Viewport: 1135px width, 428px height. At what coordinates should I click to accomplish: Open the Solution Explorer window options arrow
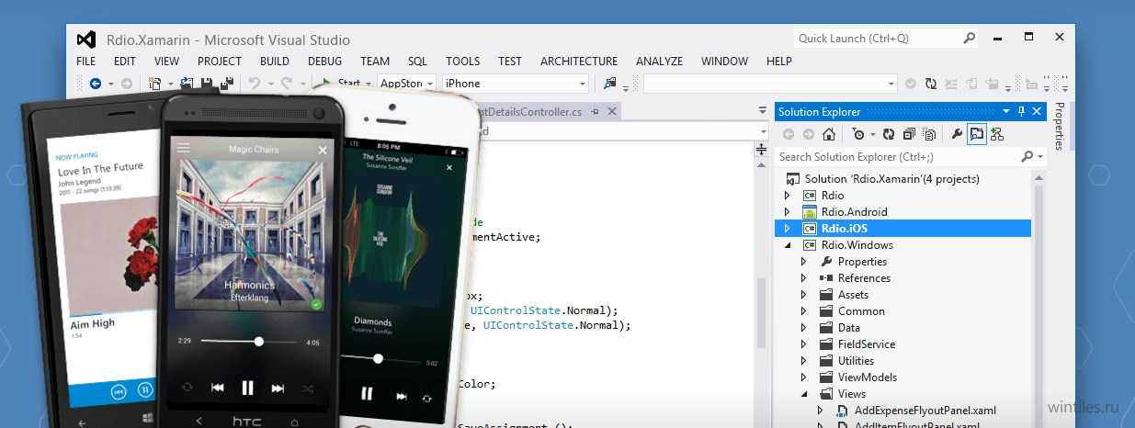click(x=1006, y=111)
